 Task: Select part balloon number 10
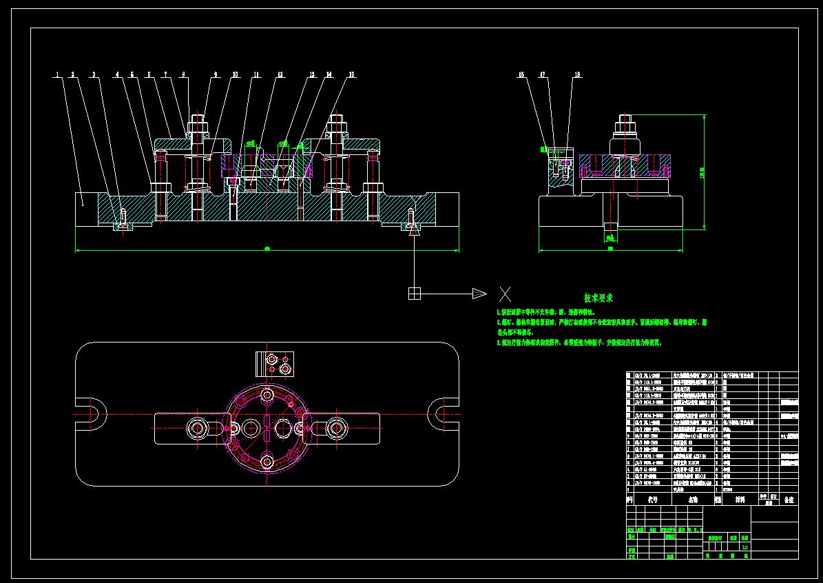click(x=235, y=74)
